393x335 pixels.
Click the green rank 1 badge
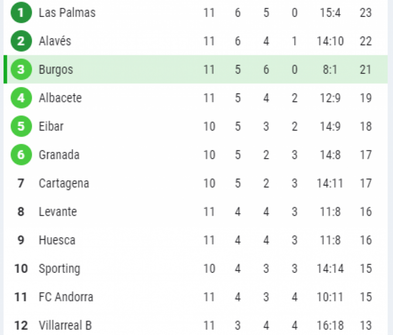[x=21, y=13]
